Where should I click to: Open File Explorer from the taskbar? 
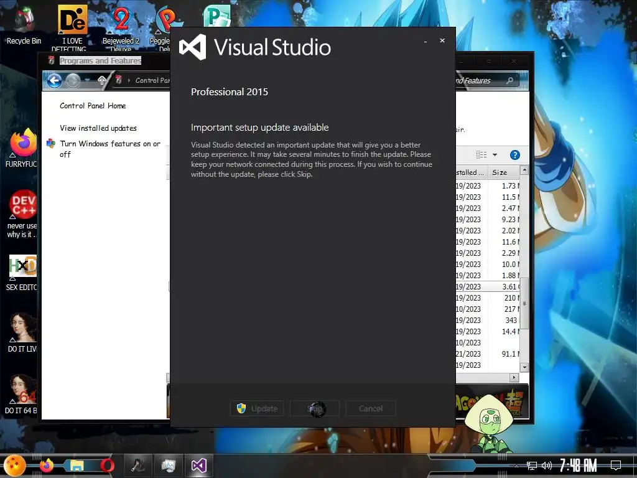77,466
